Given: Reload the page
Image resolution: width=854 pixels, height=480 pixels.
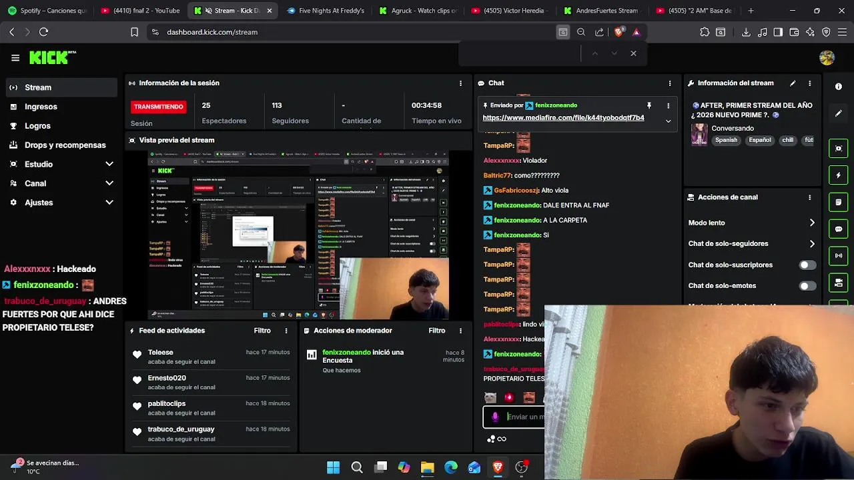Looking at the screenshot, I should pyautogui.click(x=43, y=32).
